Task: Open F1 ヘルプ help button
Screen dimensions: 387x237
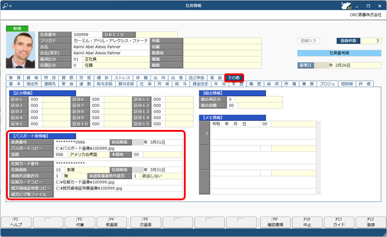Action: (16, 222)
